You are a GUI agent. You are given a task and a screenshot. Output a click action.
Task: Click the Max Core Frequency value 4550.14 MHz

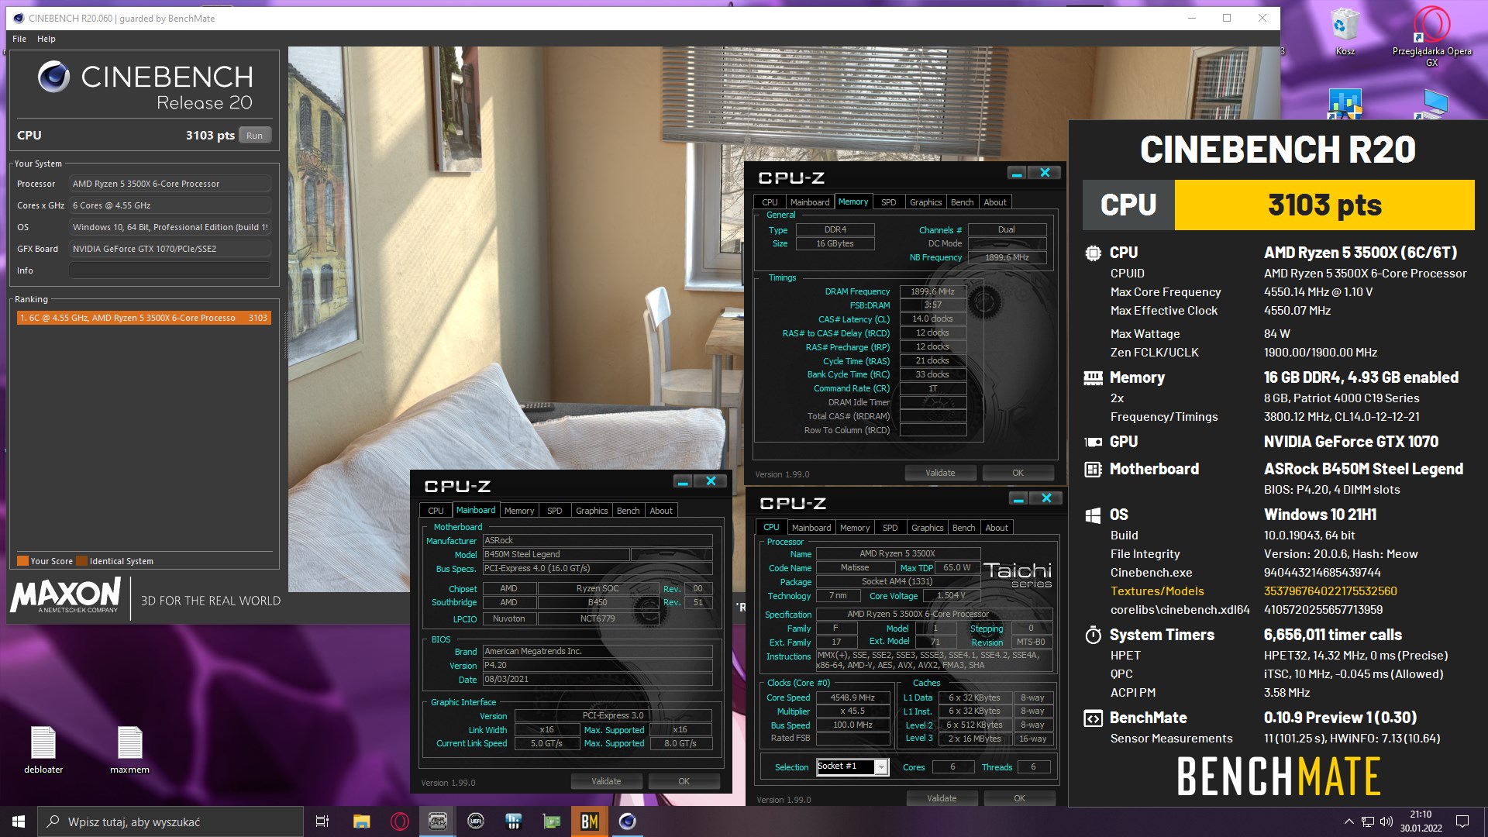point(1317,292)
